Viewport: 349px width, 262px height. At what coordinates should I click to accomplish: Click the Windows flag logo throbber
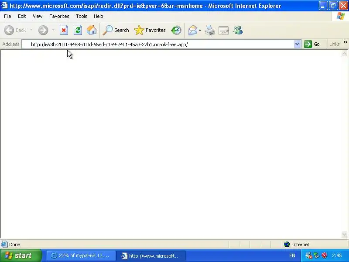(341, 16)
